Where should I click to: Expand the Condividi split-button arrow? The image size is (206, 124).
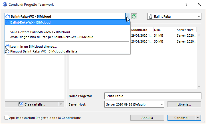pos(198,118)
